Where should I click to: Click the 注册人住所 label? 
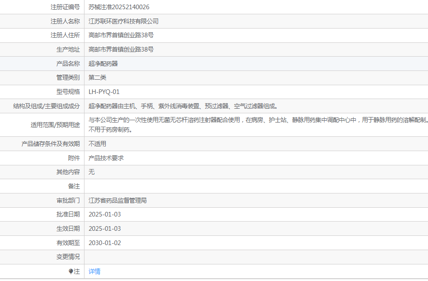(x=65, y=35)
